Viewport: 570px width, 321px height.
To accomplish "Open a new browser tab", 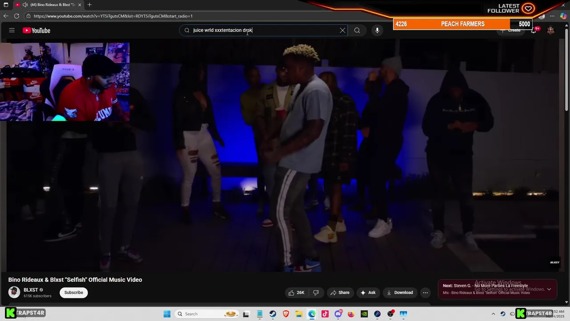I will pyautogui.click(x=90, y=4).
